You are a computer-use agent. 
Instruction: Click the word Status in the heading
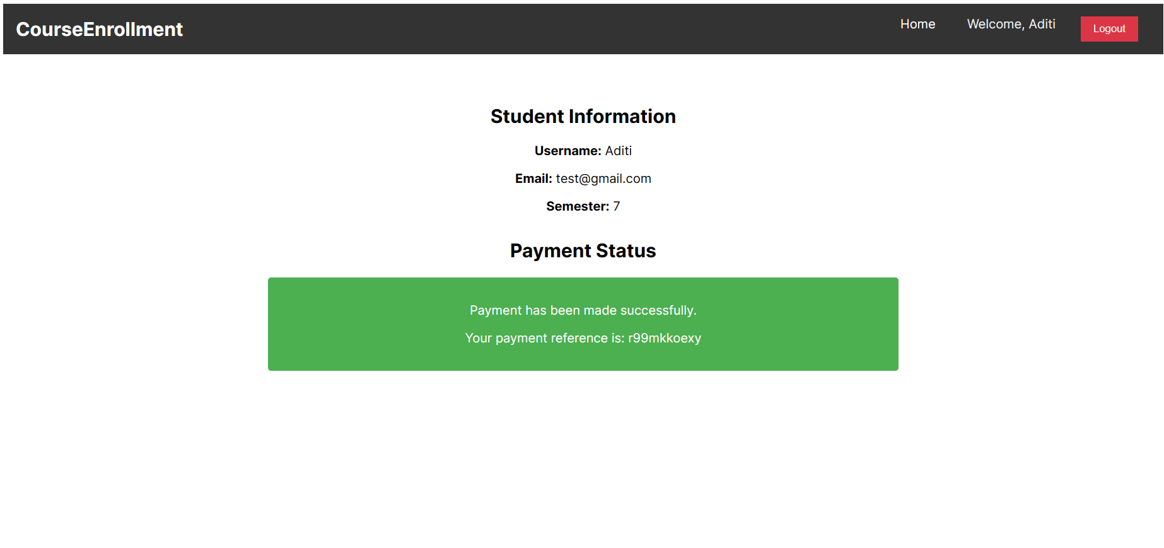coord(626,250)
